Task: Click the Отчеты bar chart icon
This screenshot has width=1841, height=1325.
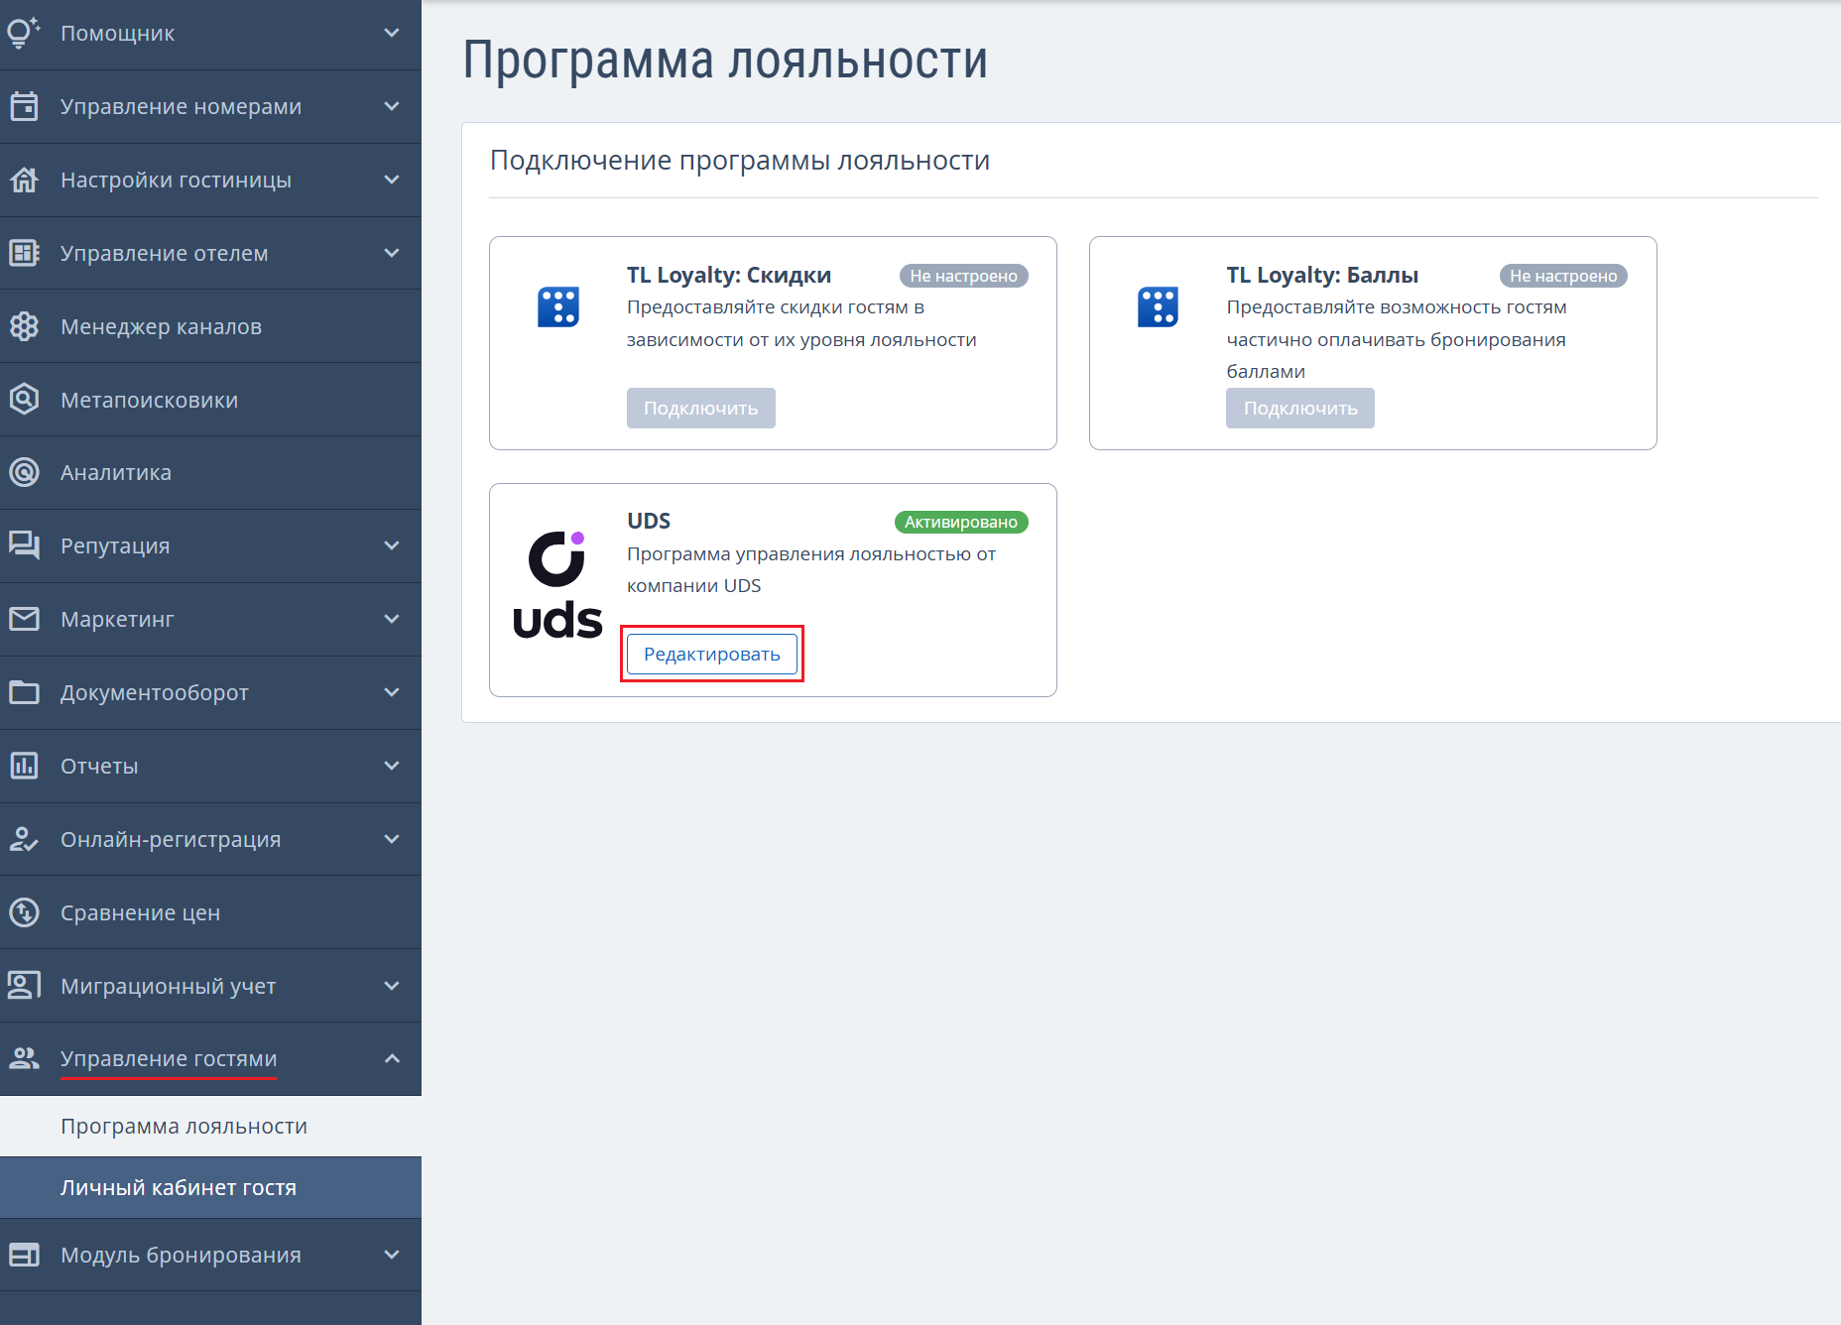Action: point(24,766)
